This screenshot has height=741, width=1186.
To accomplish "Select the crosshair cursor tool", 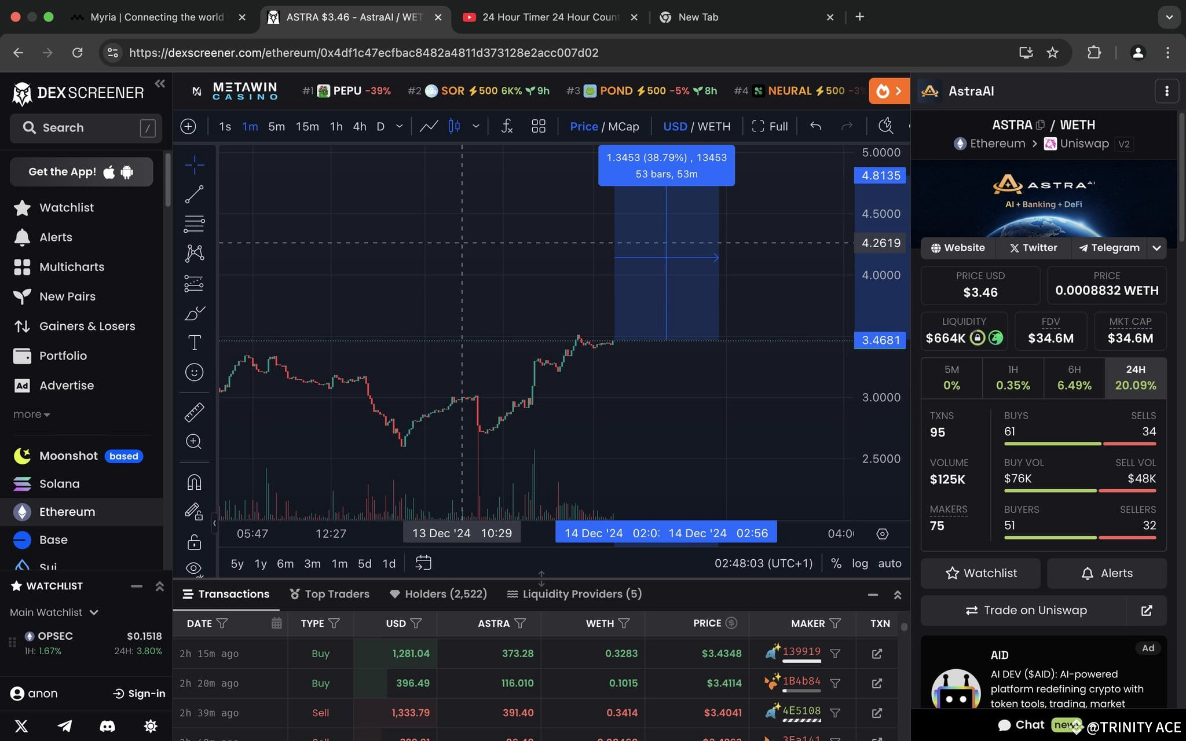I will (x=194, y=165).
